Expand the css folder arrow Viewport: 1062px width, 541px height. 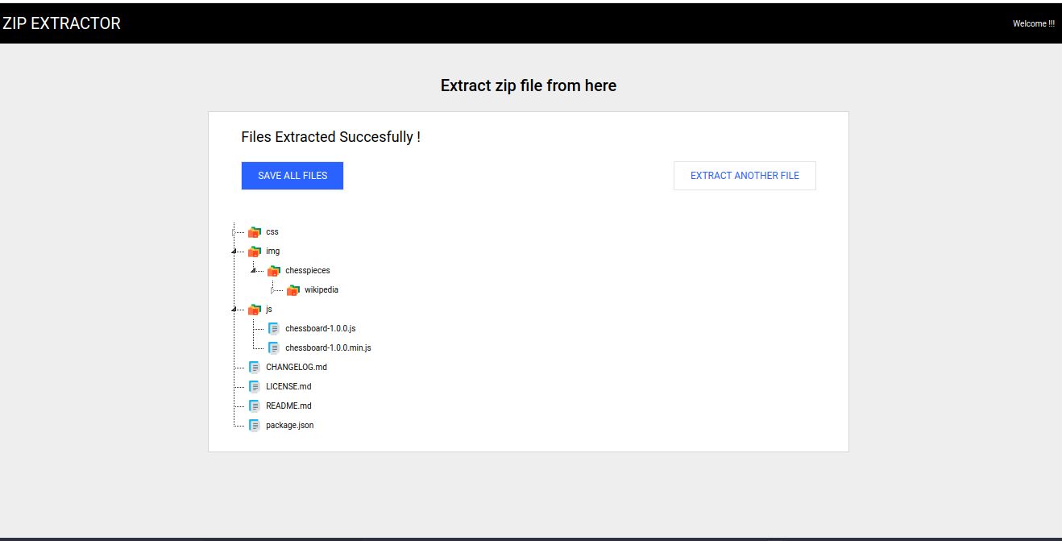coord(234,232)
